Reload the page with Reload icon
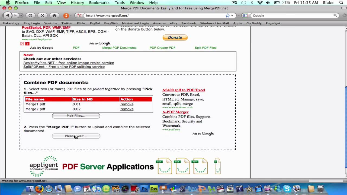347x195 pixels. coord(30,15)
